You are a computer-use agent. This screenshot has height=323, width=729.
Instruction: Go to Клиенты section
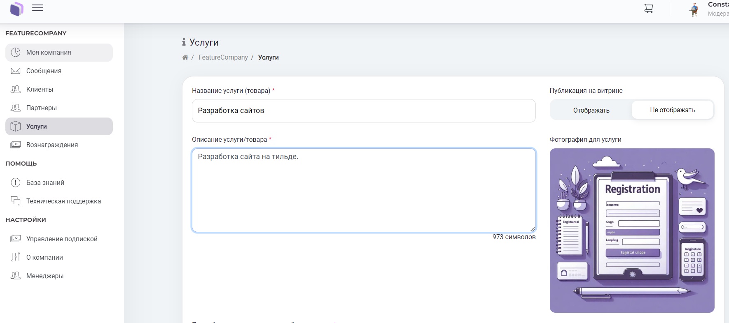(x=40, y=89)
